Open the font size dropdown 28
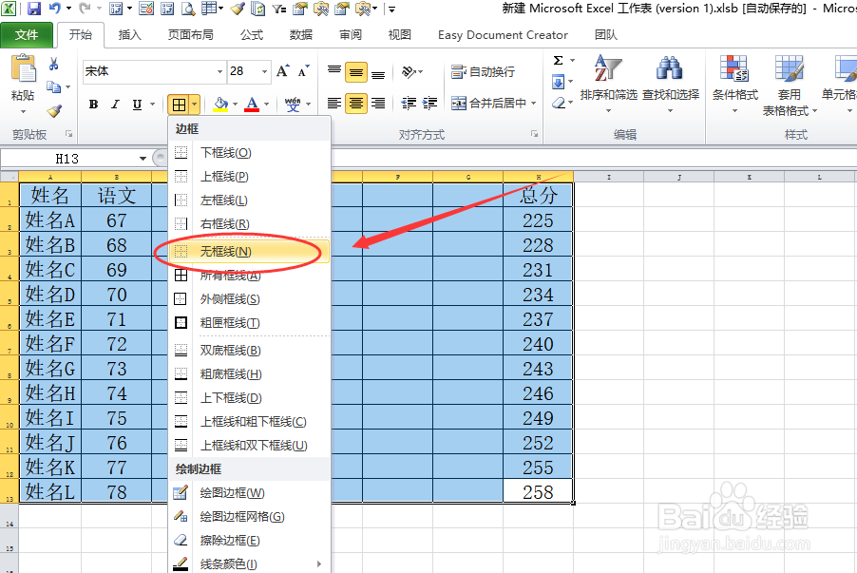Image resolution: width=857 pixels, height=573 pixels. tap(264, 71)
